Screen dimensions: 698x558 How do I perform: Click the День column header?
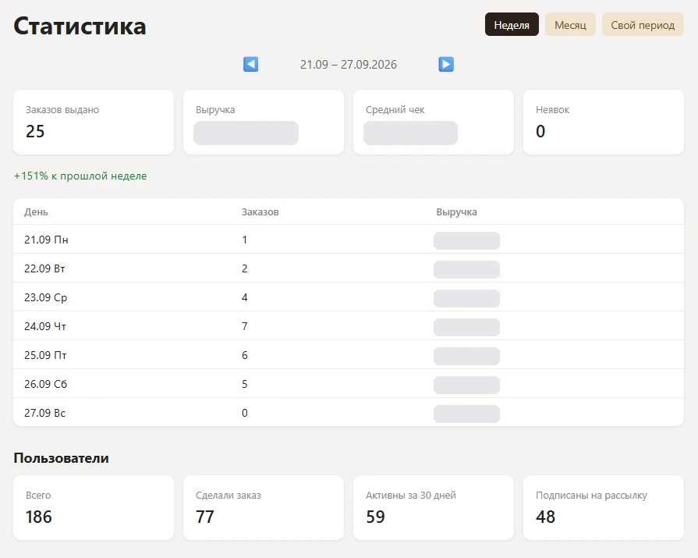[36, 212]
